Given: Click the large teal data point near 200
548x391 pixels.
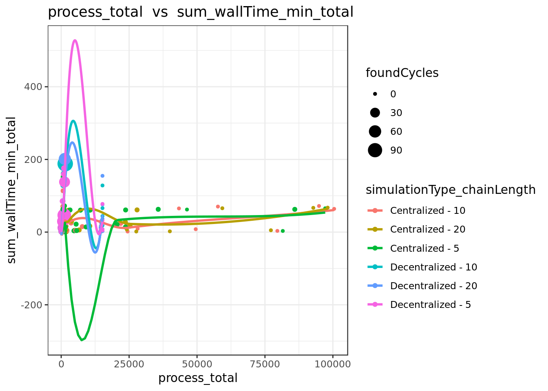Looking at the screenshot, I should [65, 164].
